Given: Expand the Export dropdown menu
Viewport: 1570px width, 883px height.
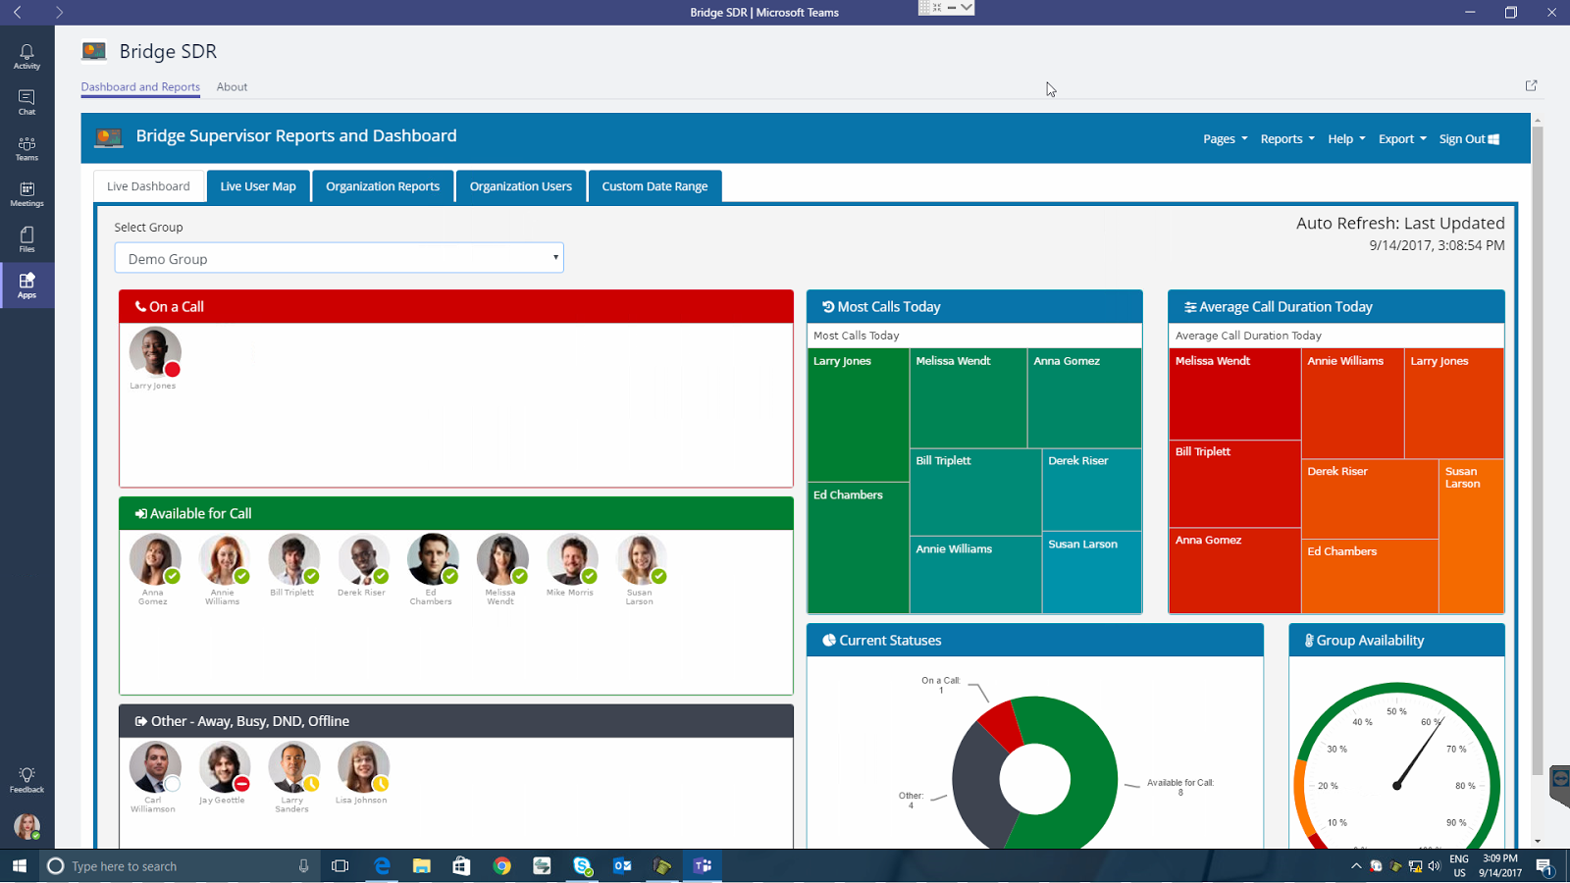Looking at the screenshot, I should tap(1402, 139).
